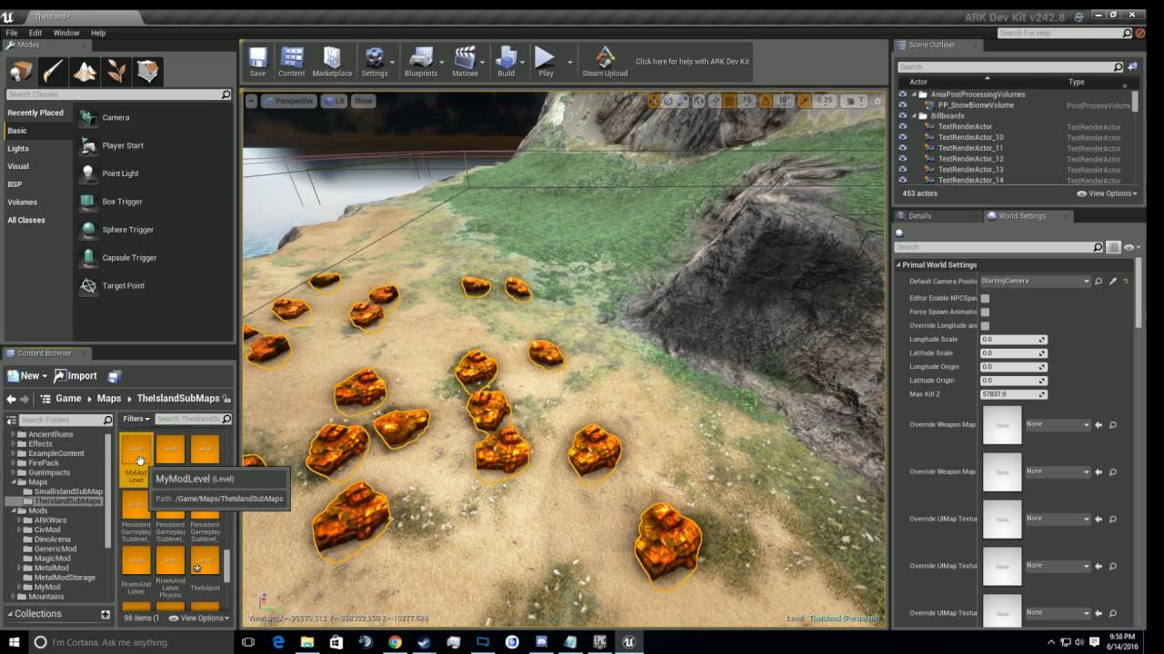Open Default Camera Position StartingCamera dropdown
The width and height of the screenshot is (1164, 654).
1035,282
